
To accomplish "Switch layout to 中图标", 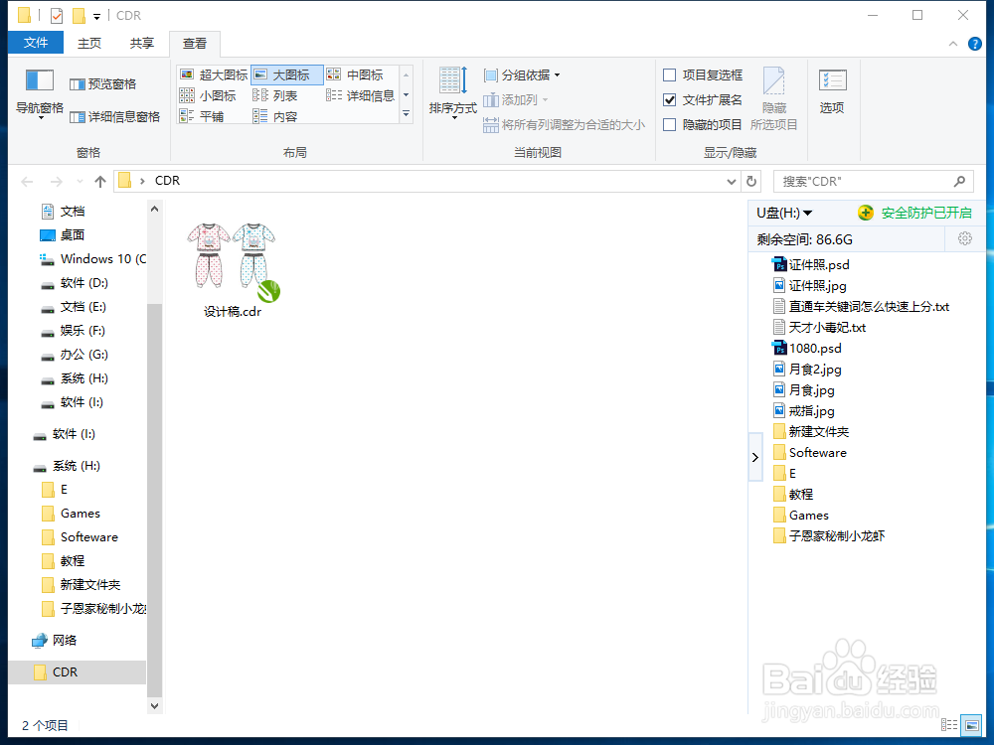I will [355, 74].
